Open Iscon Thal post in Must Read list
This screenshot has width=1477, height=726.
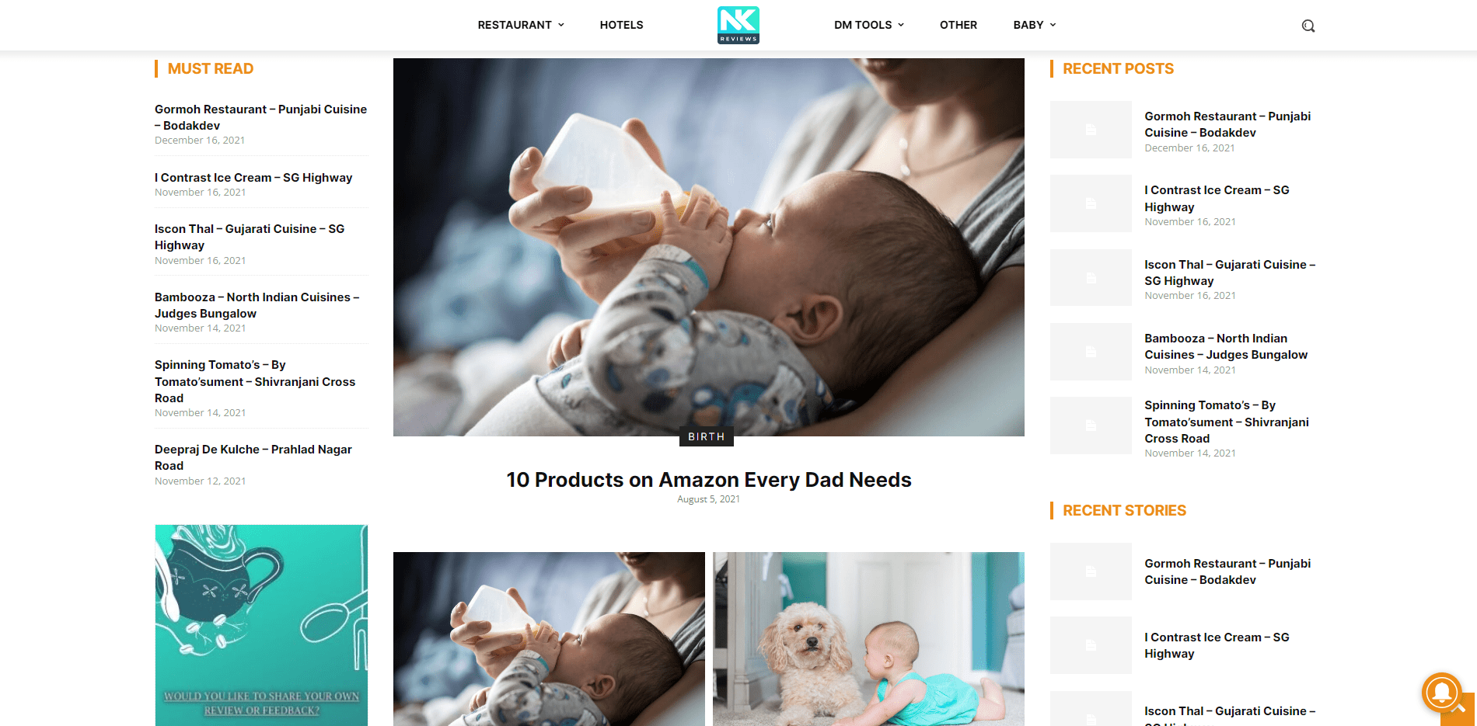click(x=250, y=237)
